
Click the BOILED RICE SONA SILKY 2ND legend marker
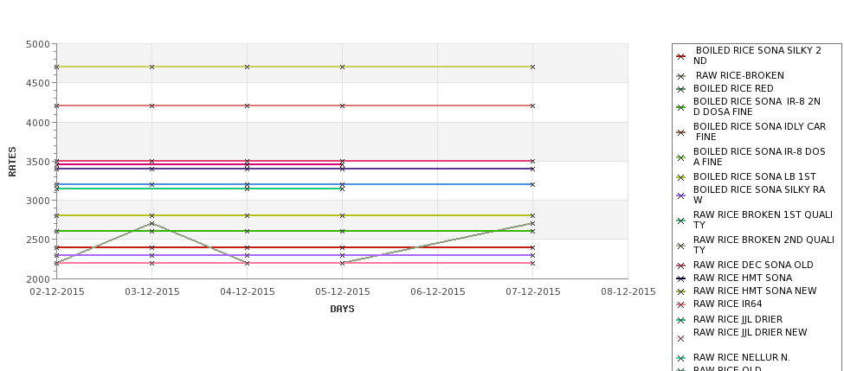click(x=680, y=56)
